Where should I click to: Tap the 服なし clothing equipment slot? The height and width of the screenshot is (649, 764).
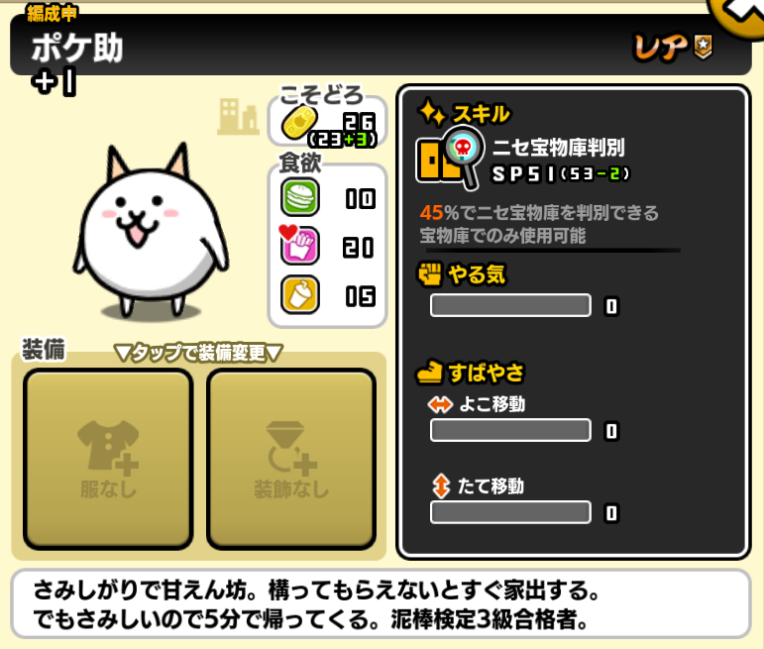click(108, 460)
